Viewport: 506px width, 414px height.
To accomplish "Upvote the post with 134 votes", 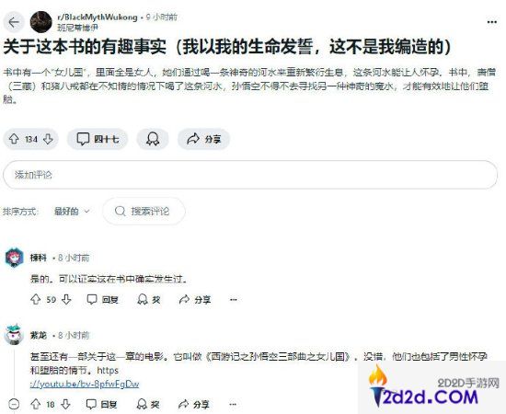I will [x=14, y=139].
